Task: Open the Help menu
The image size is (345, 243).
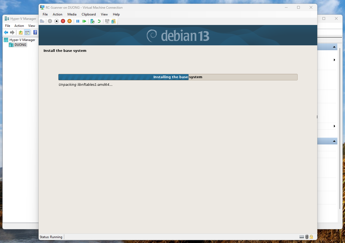Action: pyautogui.click(x=116, y=14)
